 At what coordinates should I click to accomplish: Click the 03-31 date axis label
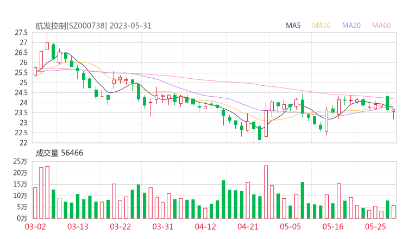[x=163, y=227]
